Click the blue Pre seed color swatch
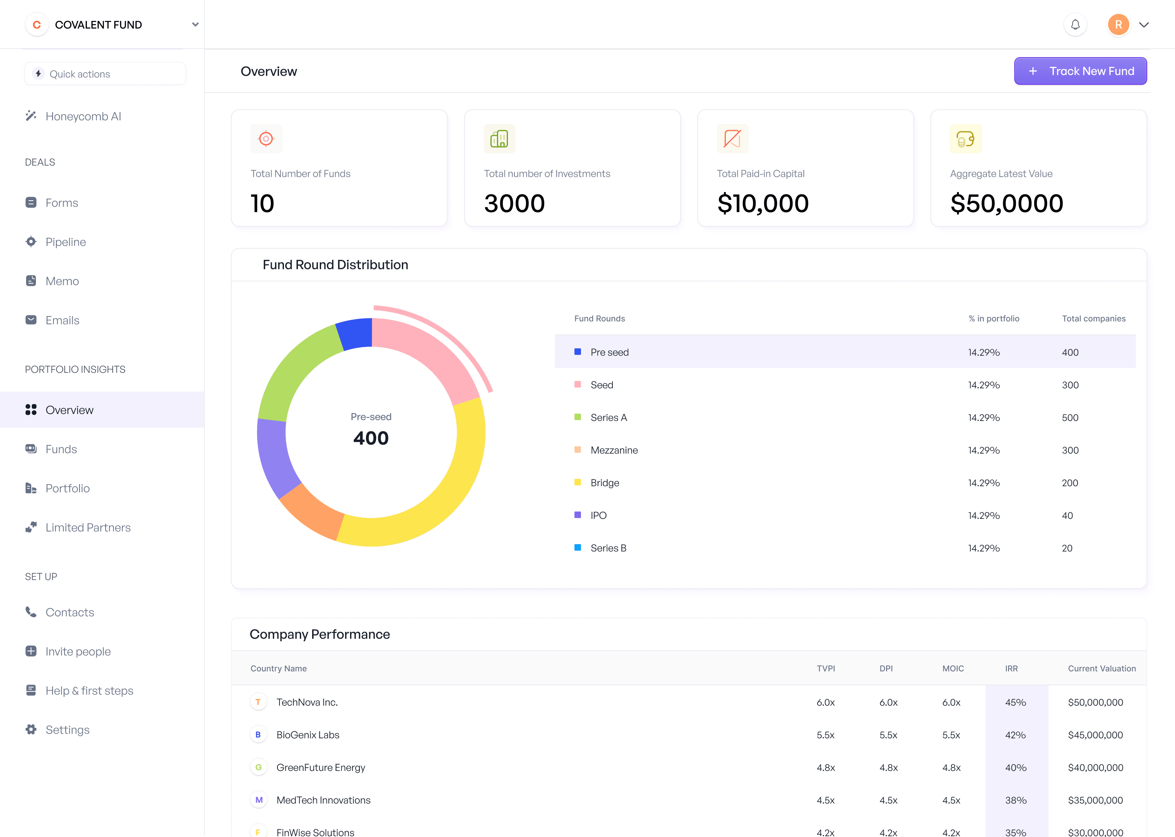Screen dimensions: 1175x837 tap(578, 352)
